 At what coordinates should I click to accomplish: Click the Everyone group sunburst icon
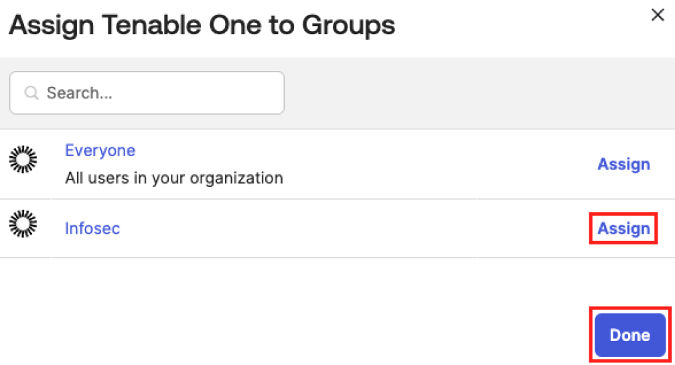point(23,159)
